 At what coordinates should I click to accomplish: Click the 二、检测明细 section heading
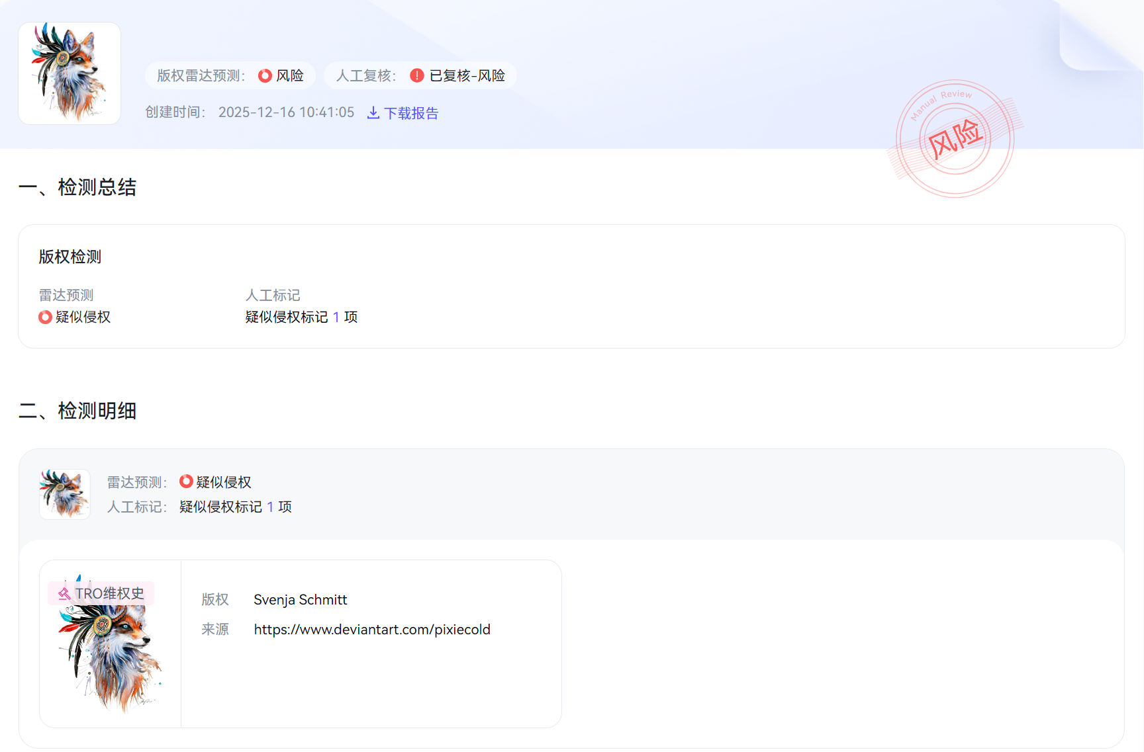[77, 411]
